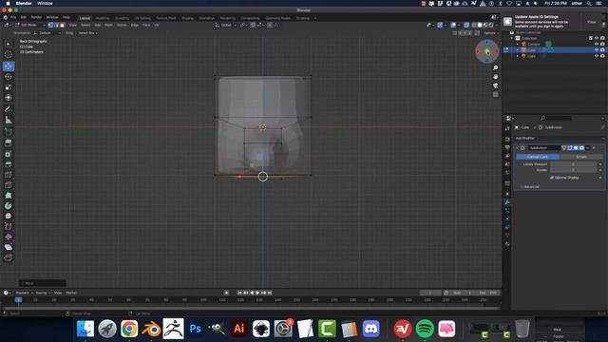Image resolution: width=608 pixels, height=342 pixels.
Task: Select the Knife tool
Action: 9,185
